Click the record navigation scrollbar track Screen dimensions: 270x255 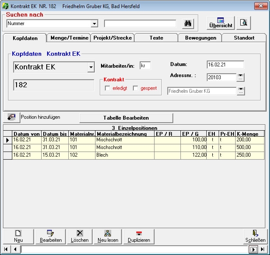(134, 249)
